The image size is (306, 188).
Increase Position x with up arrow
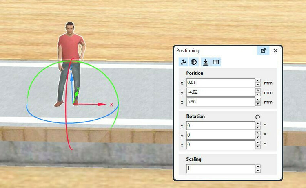click(258, 81)
